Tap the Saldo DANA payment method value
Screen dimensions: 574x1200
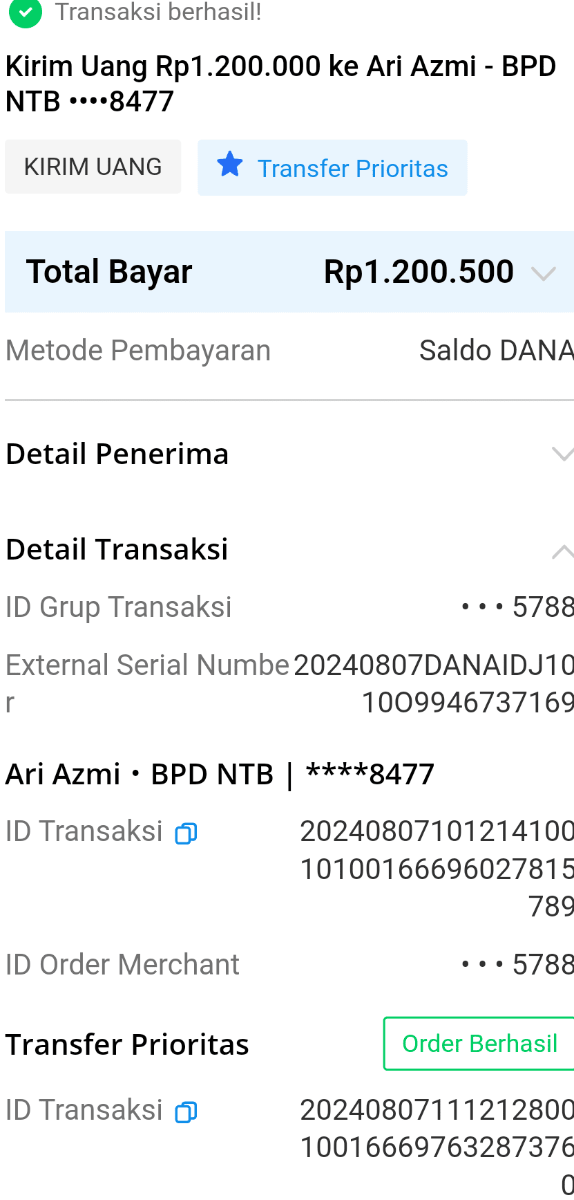point(495,351)
